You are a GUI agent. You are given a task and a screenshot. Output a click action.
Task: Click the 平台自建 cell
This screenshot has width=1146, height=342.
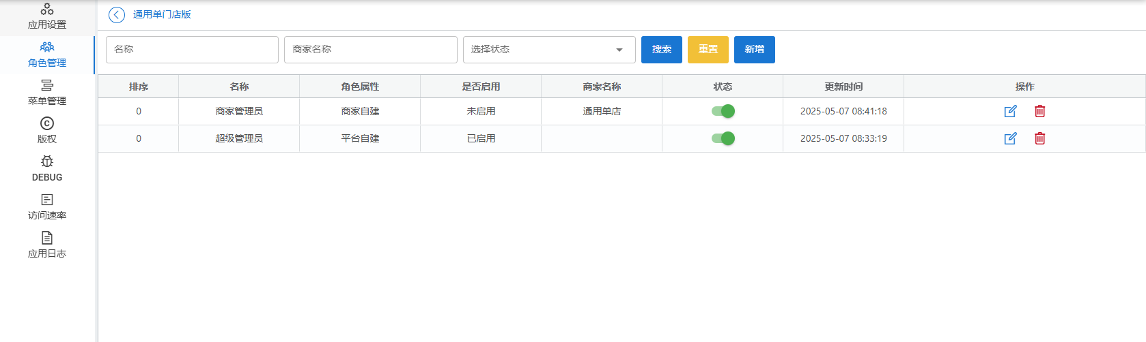coord(360,138)
